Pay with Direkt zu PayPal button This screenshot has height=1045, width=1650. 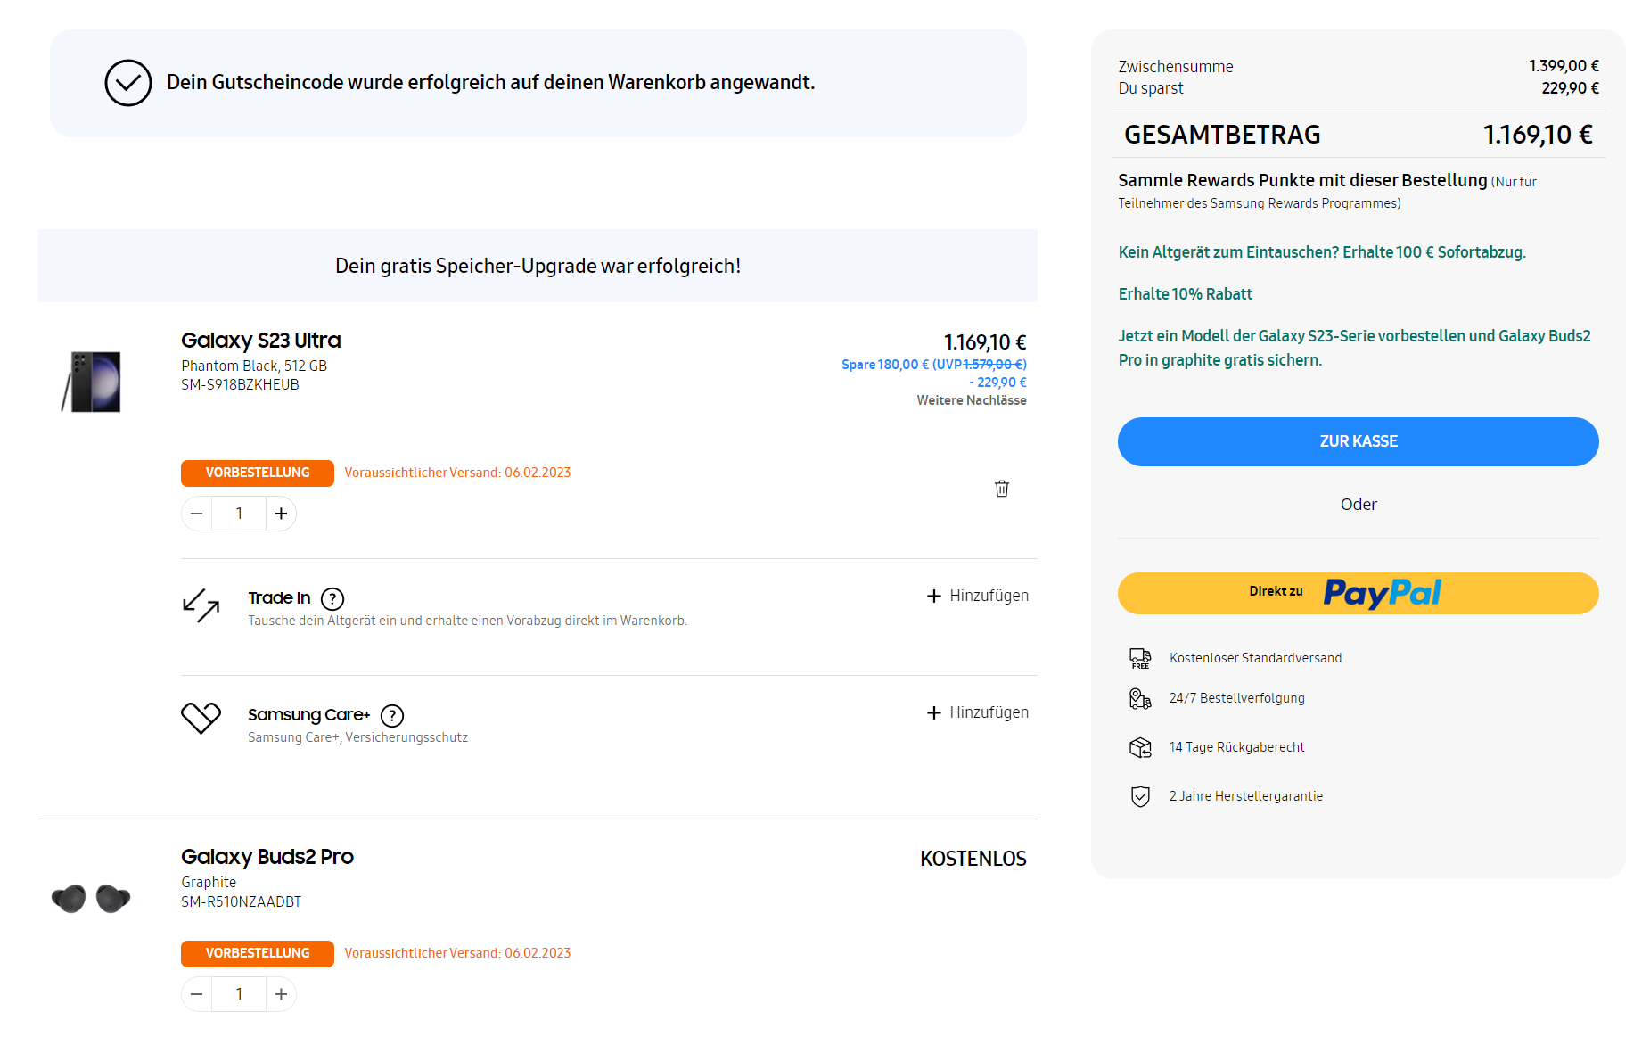1358,593
